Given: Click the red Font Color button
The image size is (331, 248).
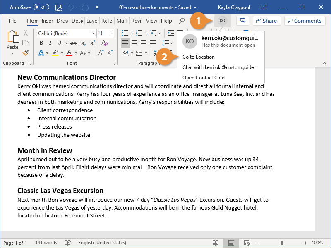Looking at the screenshot, I should click(69, 53).
